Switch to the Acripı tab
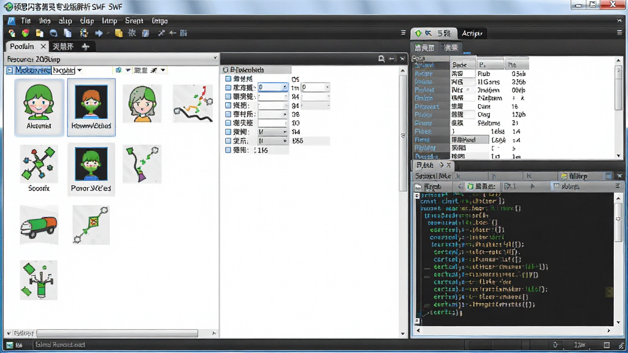This screenshot has width=628, height=353. coord(472,34)
